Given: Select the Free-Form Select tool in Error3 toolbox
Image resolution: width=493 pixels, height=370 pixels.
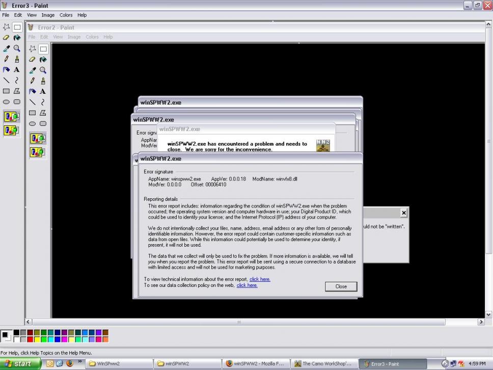Looking at the screenshot, I should coord(6,27).
